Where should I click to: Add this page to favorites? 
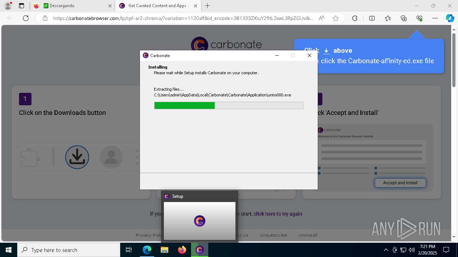pos(336,18)
